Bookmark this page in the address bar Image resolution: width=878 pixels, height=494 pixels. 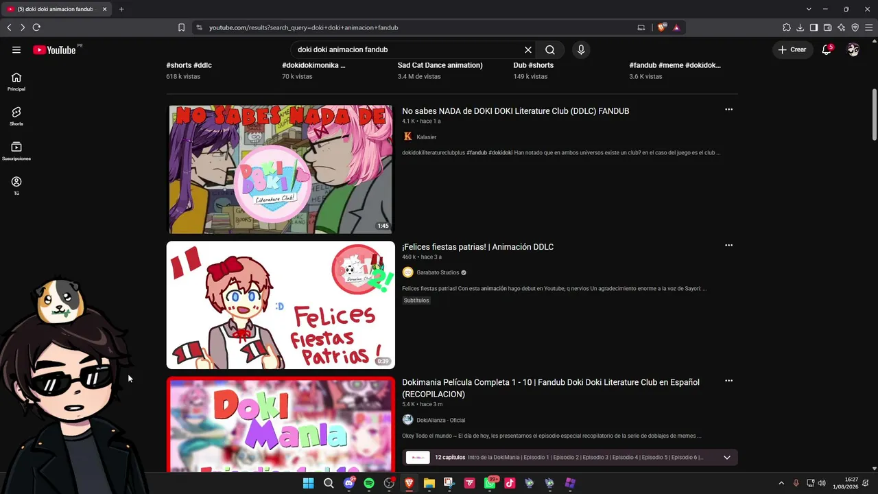click(x=181, y=27)
